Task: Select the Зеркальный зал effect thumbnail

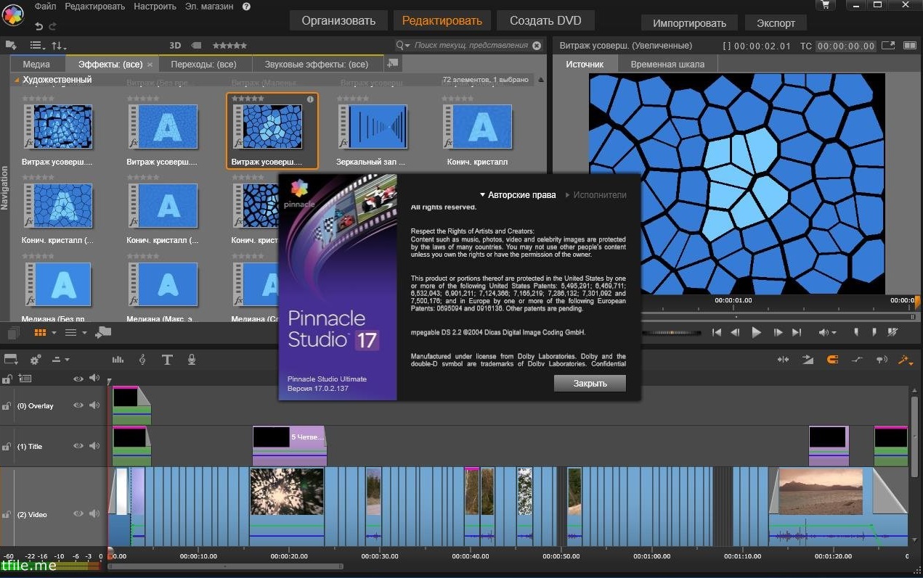Action: coord(376,128)
